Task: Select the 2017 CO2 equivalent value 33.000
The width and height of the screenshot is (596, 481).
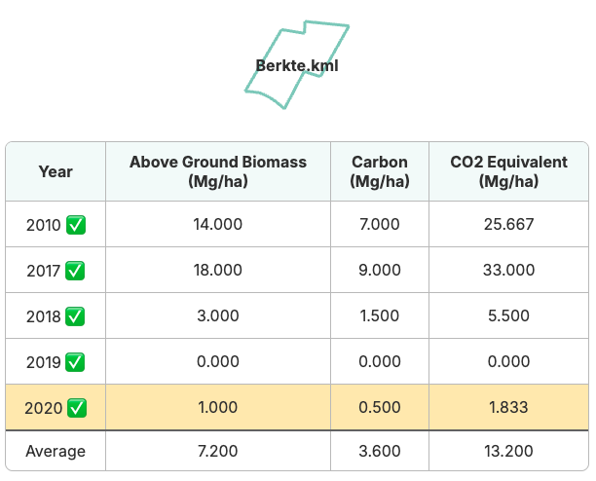Action: (509, 270)
